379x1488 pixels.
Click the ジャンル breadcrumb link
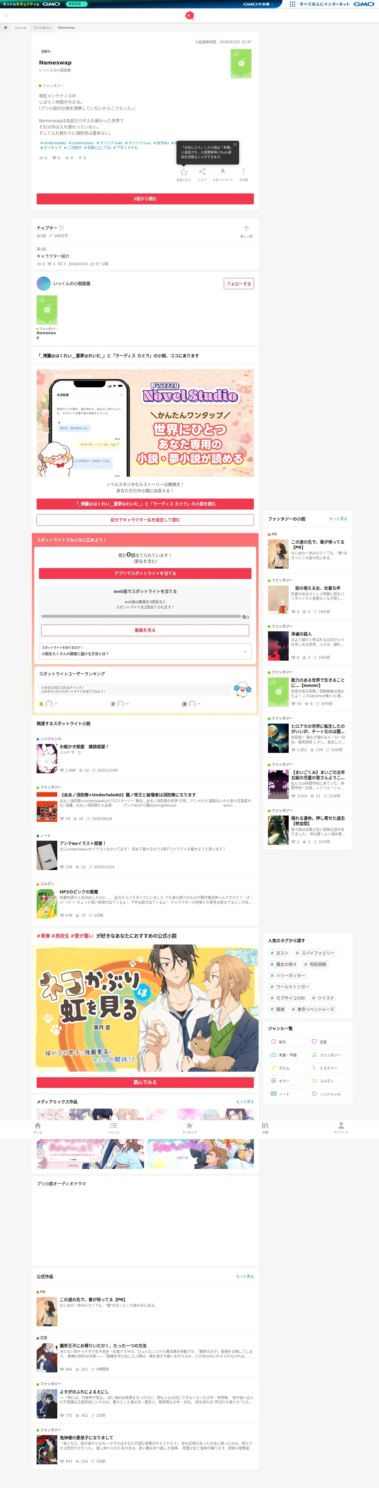coord(20,28)
